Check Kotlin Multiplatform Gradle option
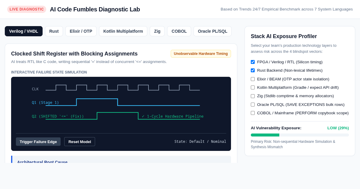Viewport: 360px width, 189px height. click(x=253, y=88)
